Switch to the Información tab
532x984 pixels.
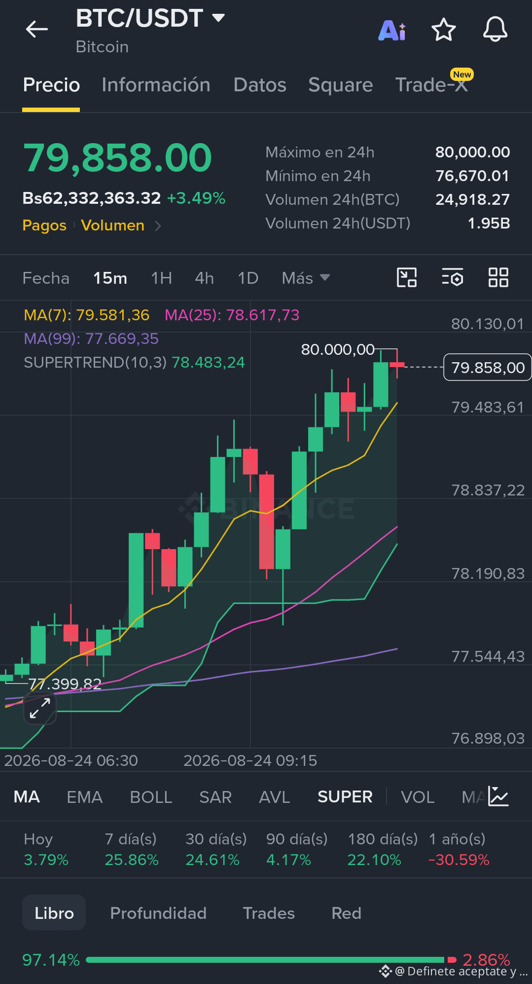[x=156, y=85]
